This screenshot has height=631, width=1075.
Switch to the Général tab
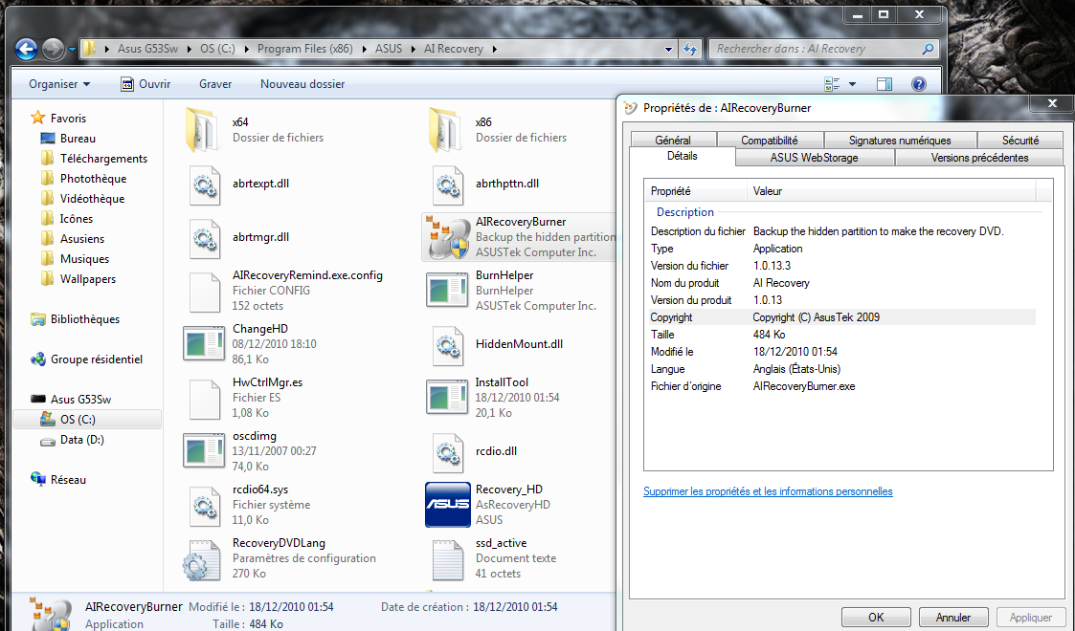click(x=673, y=141)
